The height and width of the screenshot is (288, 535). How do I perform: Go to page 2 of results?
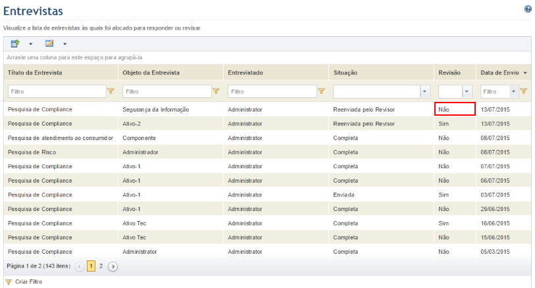pos(101,266)
